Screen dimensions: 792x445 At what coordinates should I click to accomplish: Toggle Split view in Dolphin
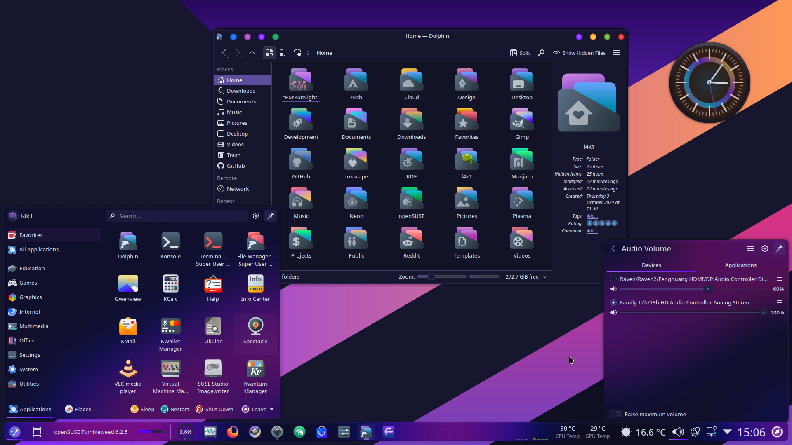click(520, 53)
